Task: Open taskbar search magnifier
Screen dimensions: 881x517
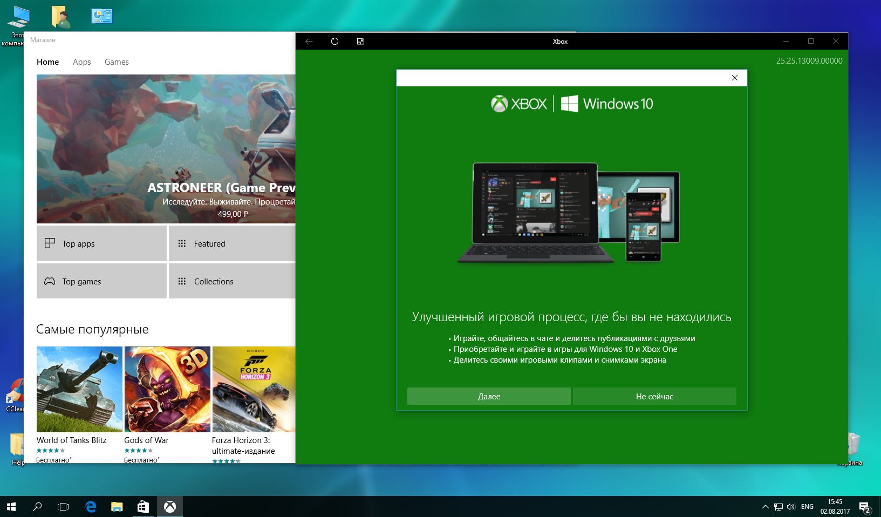Action: (37, 507)
